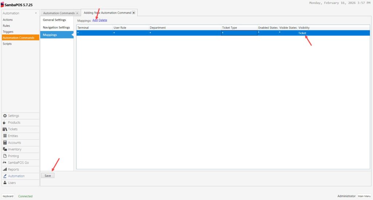
Task: Click the Add mapping link
Action: pos(95,20)
